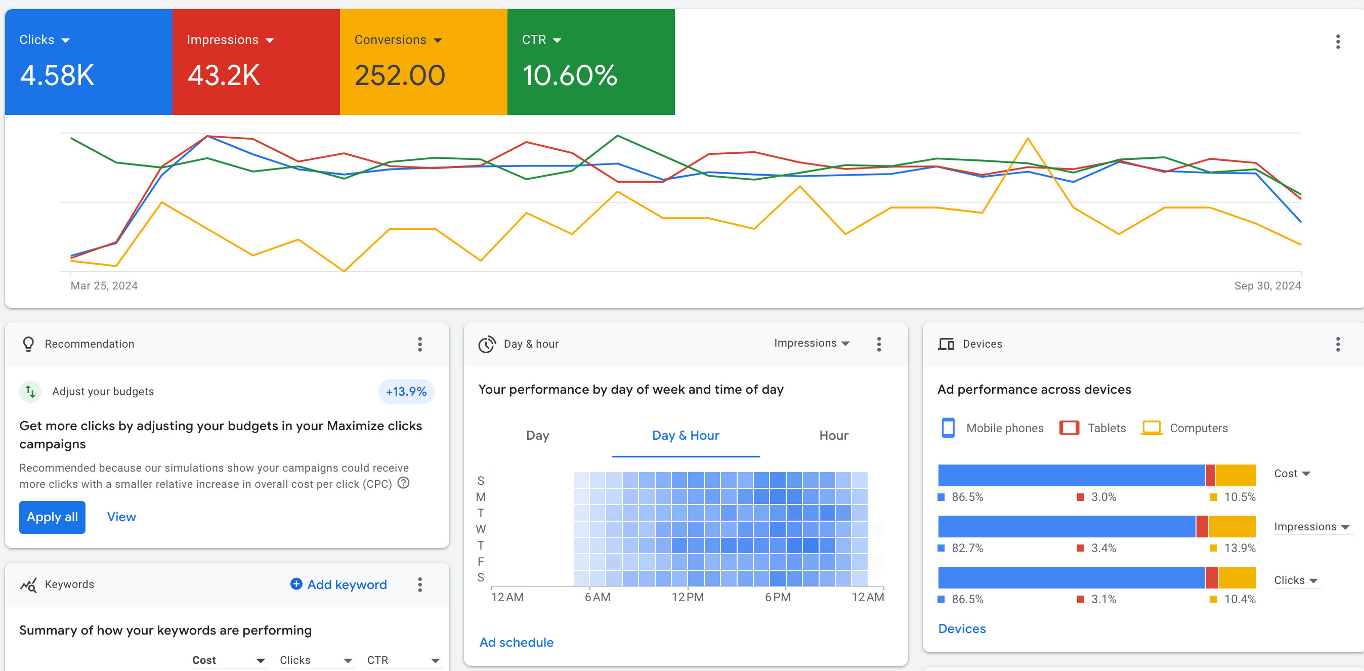Click the Adjust your budgets arrows icon

click(31, 392)
